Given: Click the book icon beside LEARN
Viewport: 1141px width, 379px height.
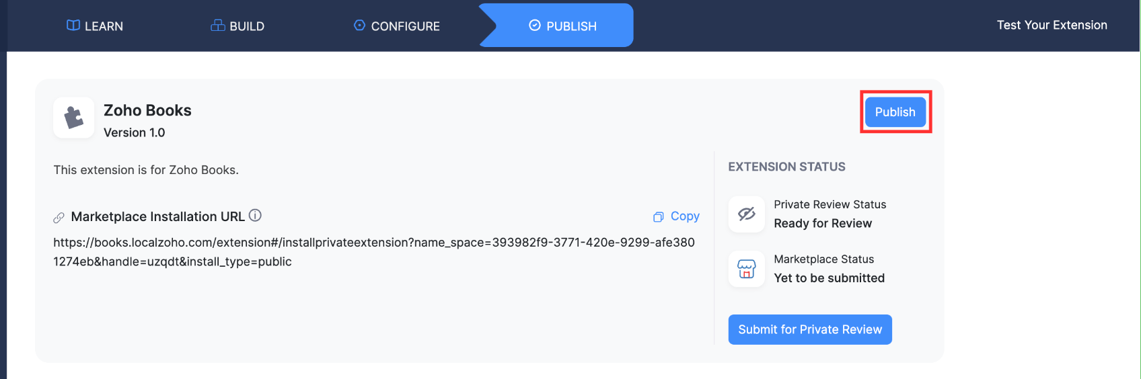Looking at the screenshot, I should (x=73, y=26).
